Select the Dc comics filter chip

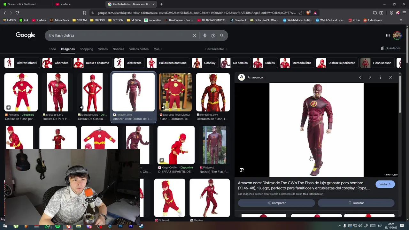pos(235,63)
